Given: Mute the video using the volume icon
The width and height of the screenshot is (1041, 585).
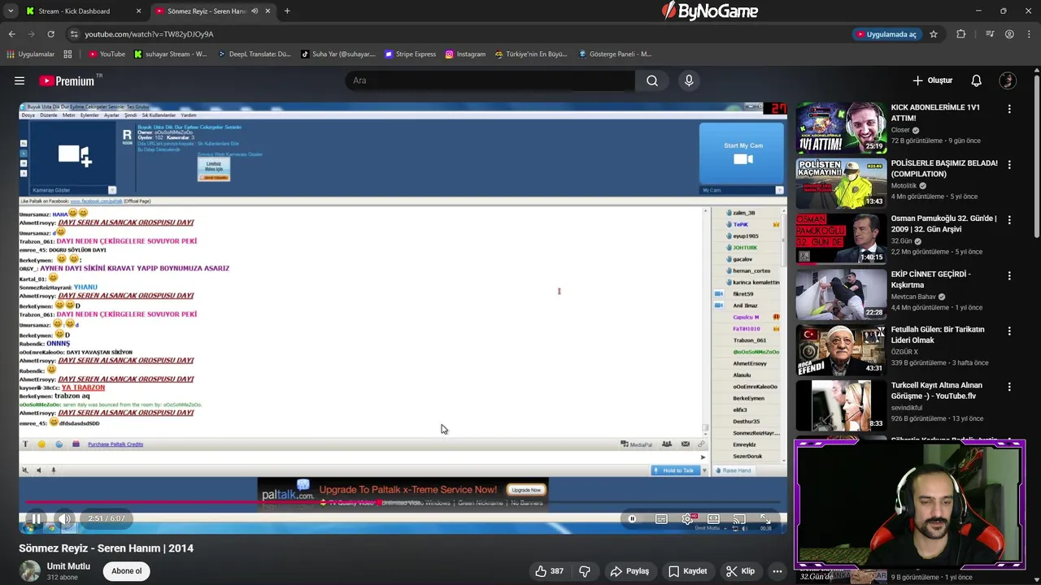Looking at the screenshot, I should pyautogui.click(x=64, y=518).
